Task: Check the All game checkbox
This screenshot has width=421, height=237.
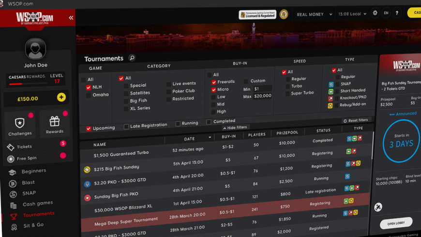Action: tap(83, 80)
